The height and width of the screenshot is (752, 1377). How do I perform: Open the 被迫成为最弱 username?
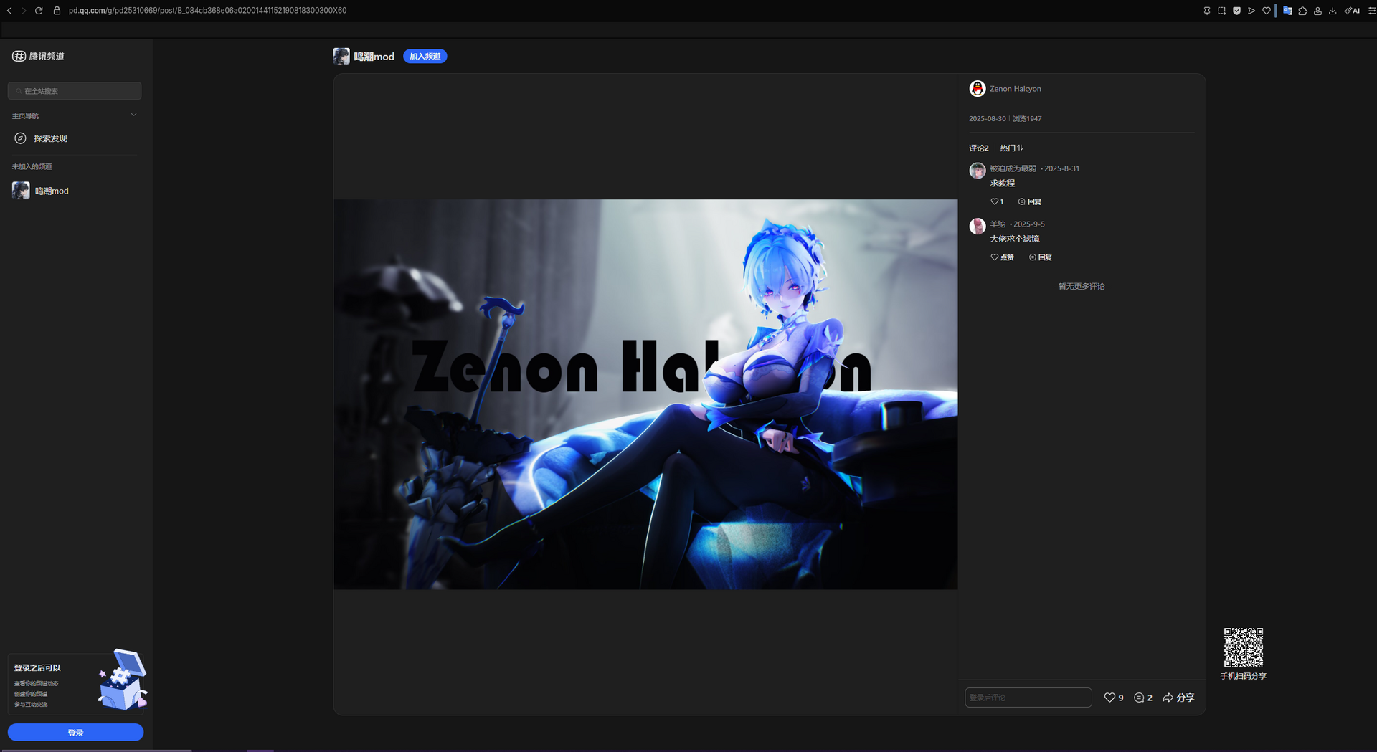click(1013, 168)
